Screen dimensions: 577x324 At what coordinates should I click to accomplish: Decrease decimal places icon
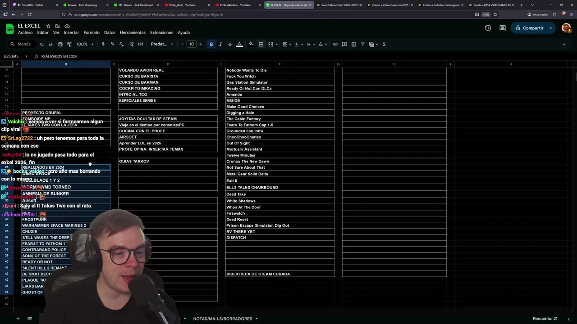(x=122, y=44)
